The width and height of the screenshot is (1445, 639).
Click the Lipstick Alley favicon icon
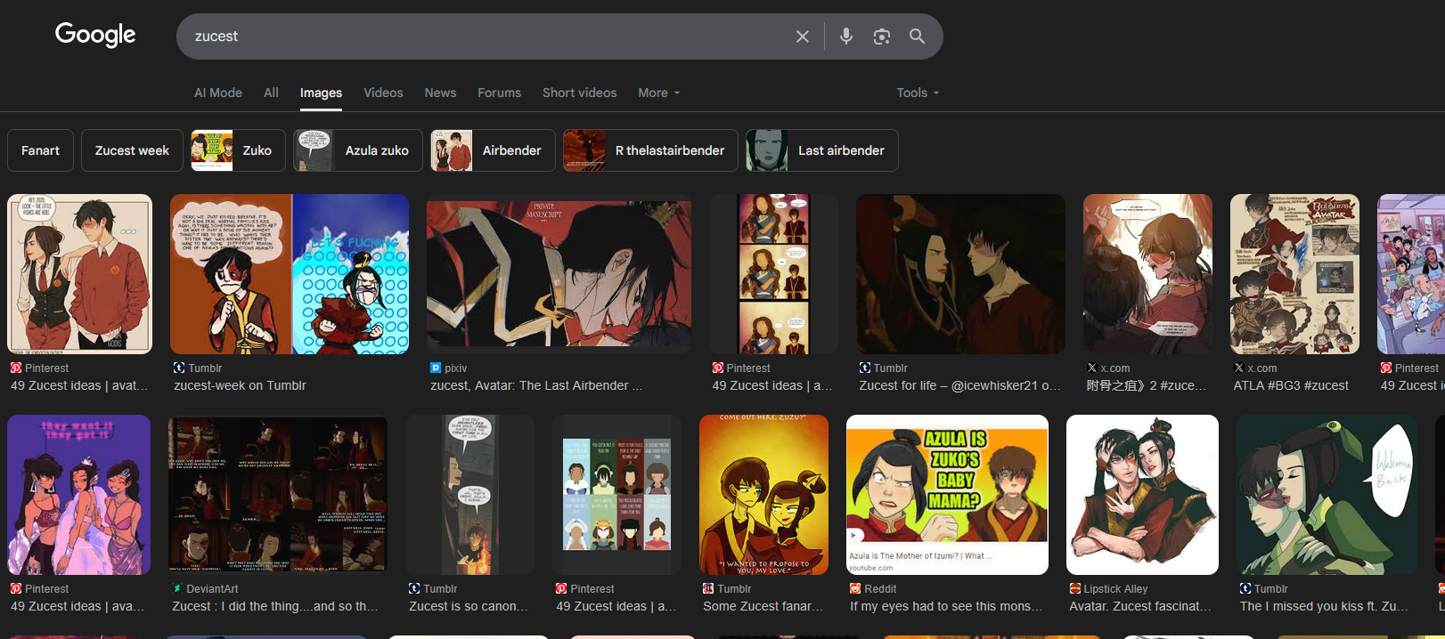[x=1075, y=588]
